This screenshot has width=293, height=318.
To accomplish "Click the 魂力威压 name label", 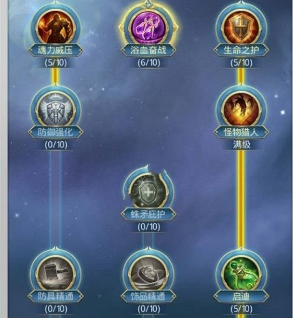I will [x=56, y=51].
